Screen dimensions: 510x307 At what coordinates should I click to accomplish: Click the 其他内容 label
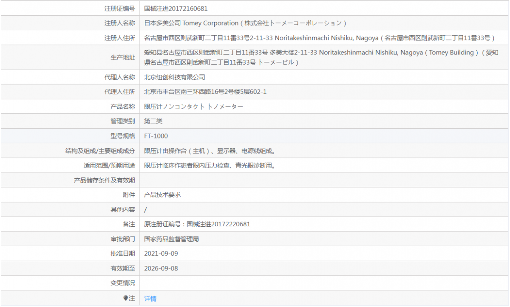tap(123, 209)
